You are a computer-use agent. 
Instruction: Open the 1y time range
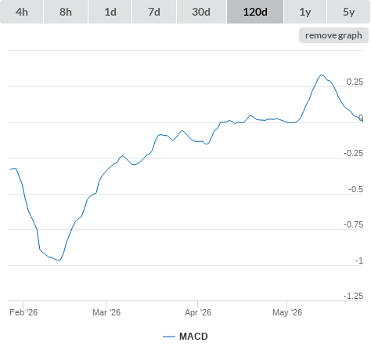pos(305,12)
